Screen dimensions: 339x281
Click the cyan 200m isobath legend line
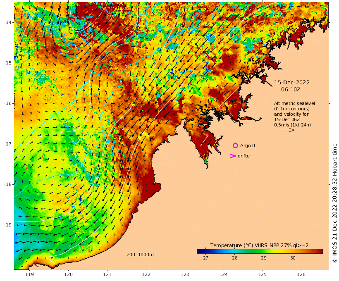click(x=134, y=258)
